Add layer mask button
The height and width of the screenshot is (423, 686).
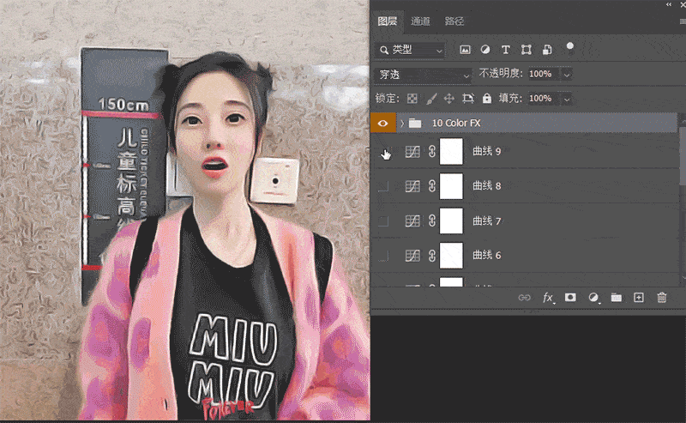570,298
